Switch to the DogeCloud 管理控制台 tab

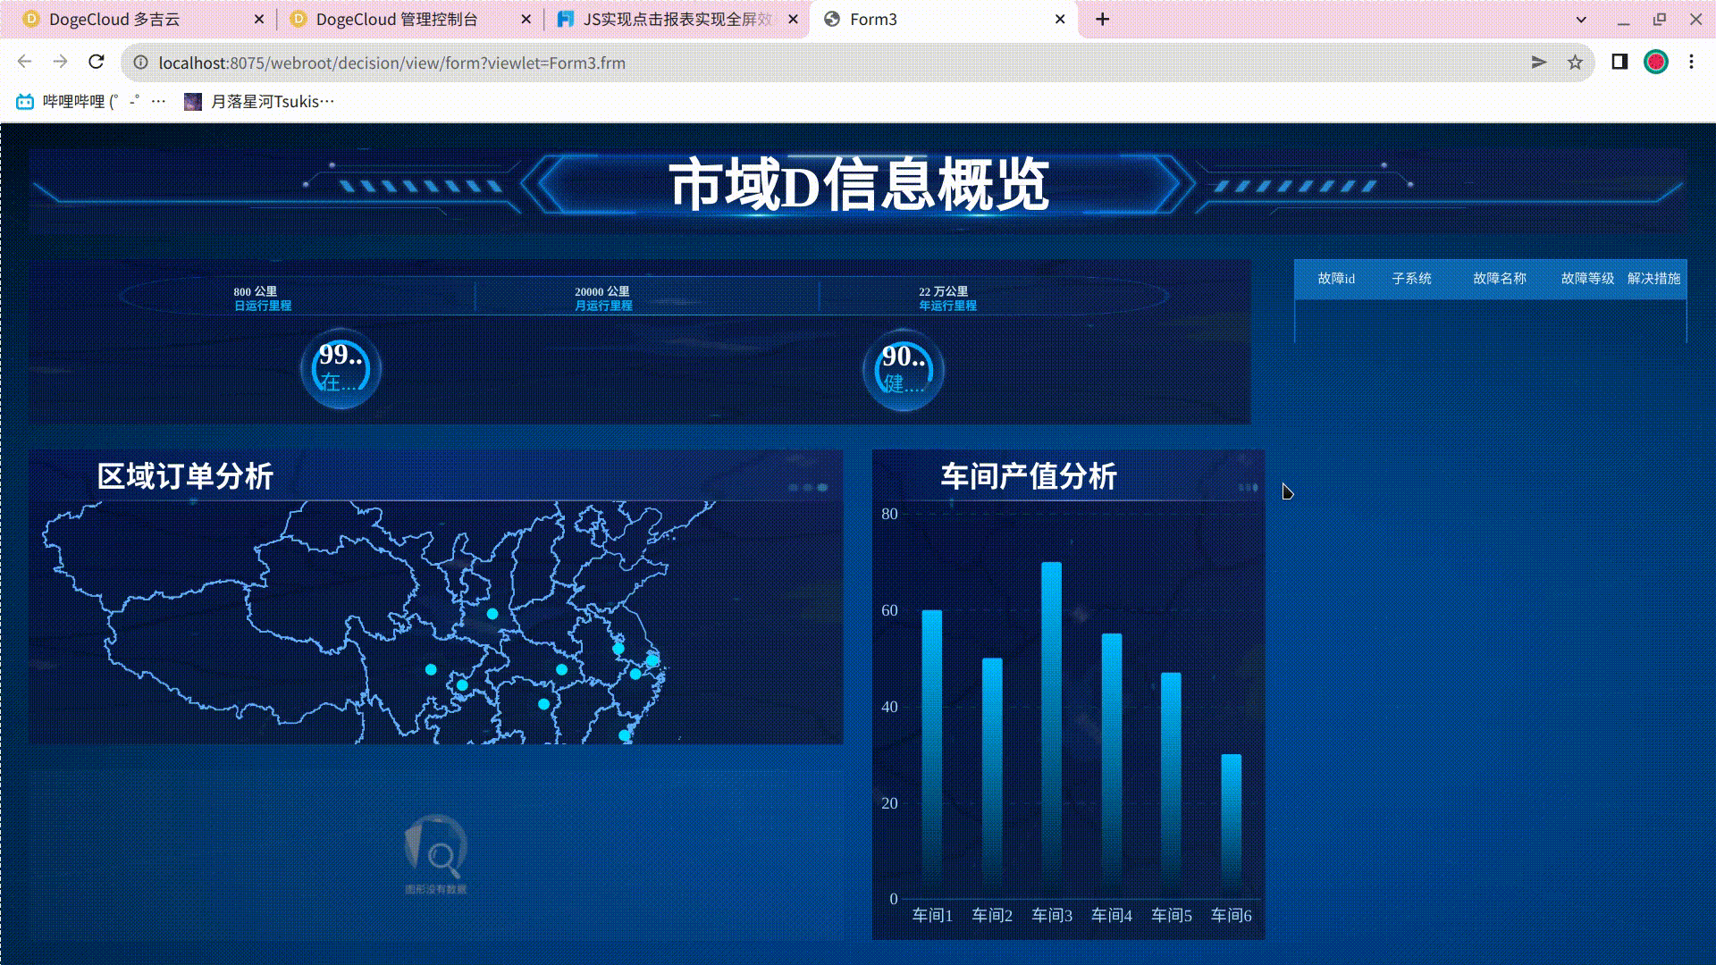pyautogui.click(x=393, y=19)
